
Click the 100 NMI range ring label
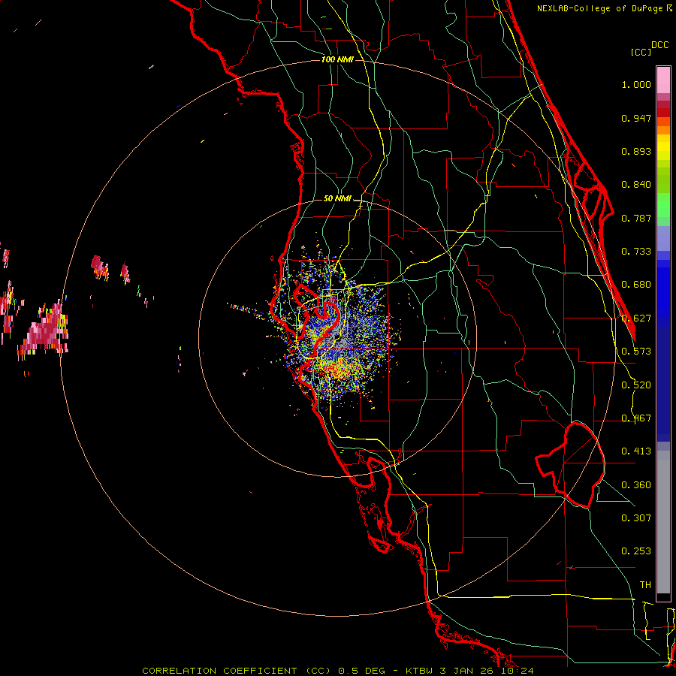pos(337,59)
